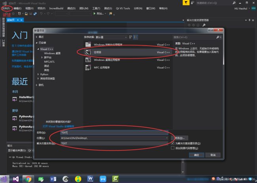Click the 工具箱 side tab
257x183 pixels.
click(4, 43)
